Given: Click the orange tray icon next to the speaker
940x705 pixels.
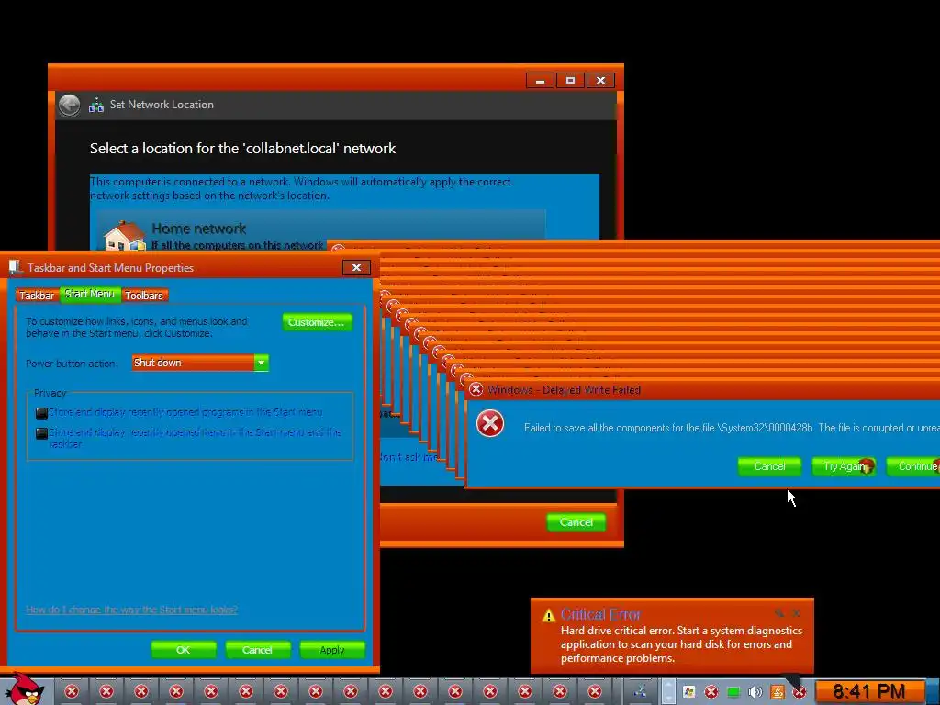Looking at the screenshot, I should (x=777, y=692).
